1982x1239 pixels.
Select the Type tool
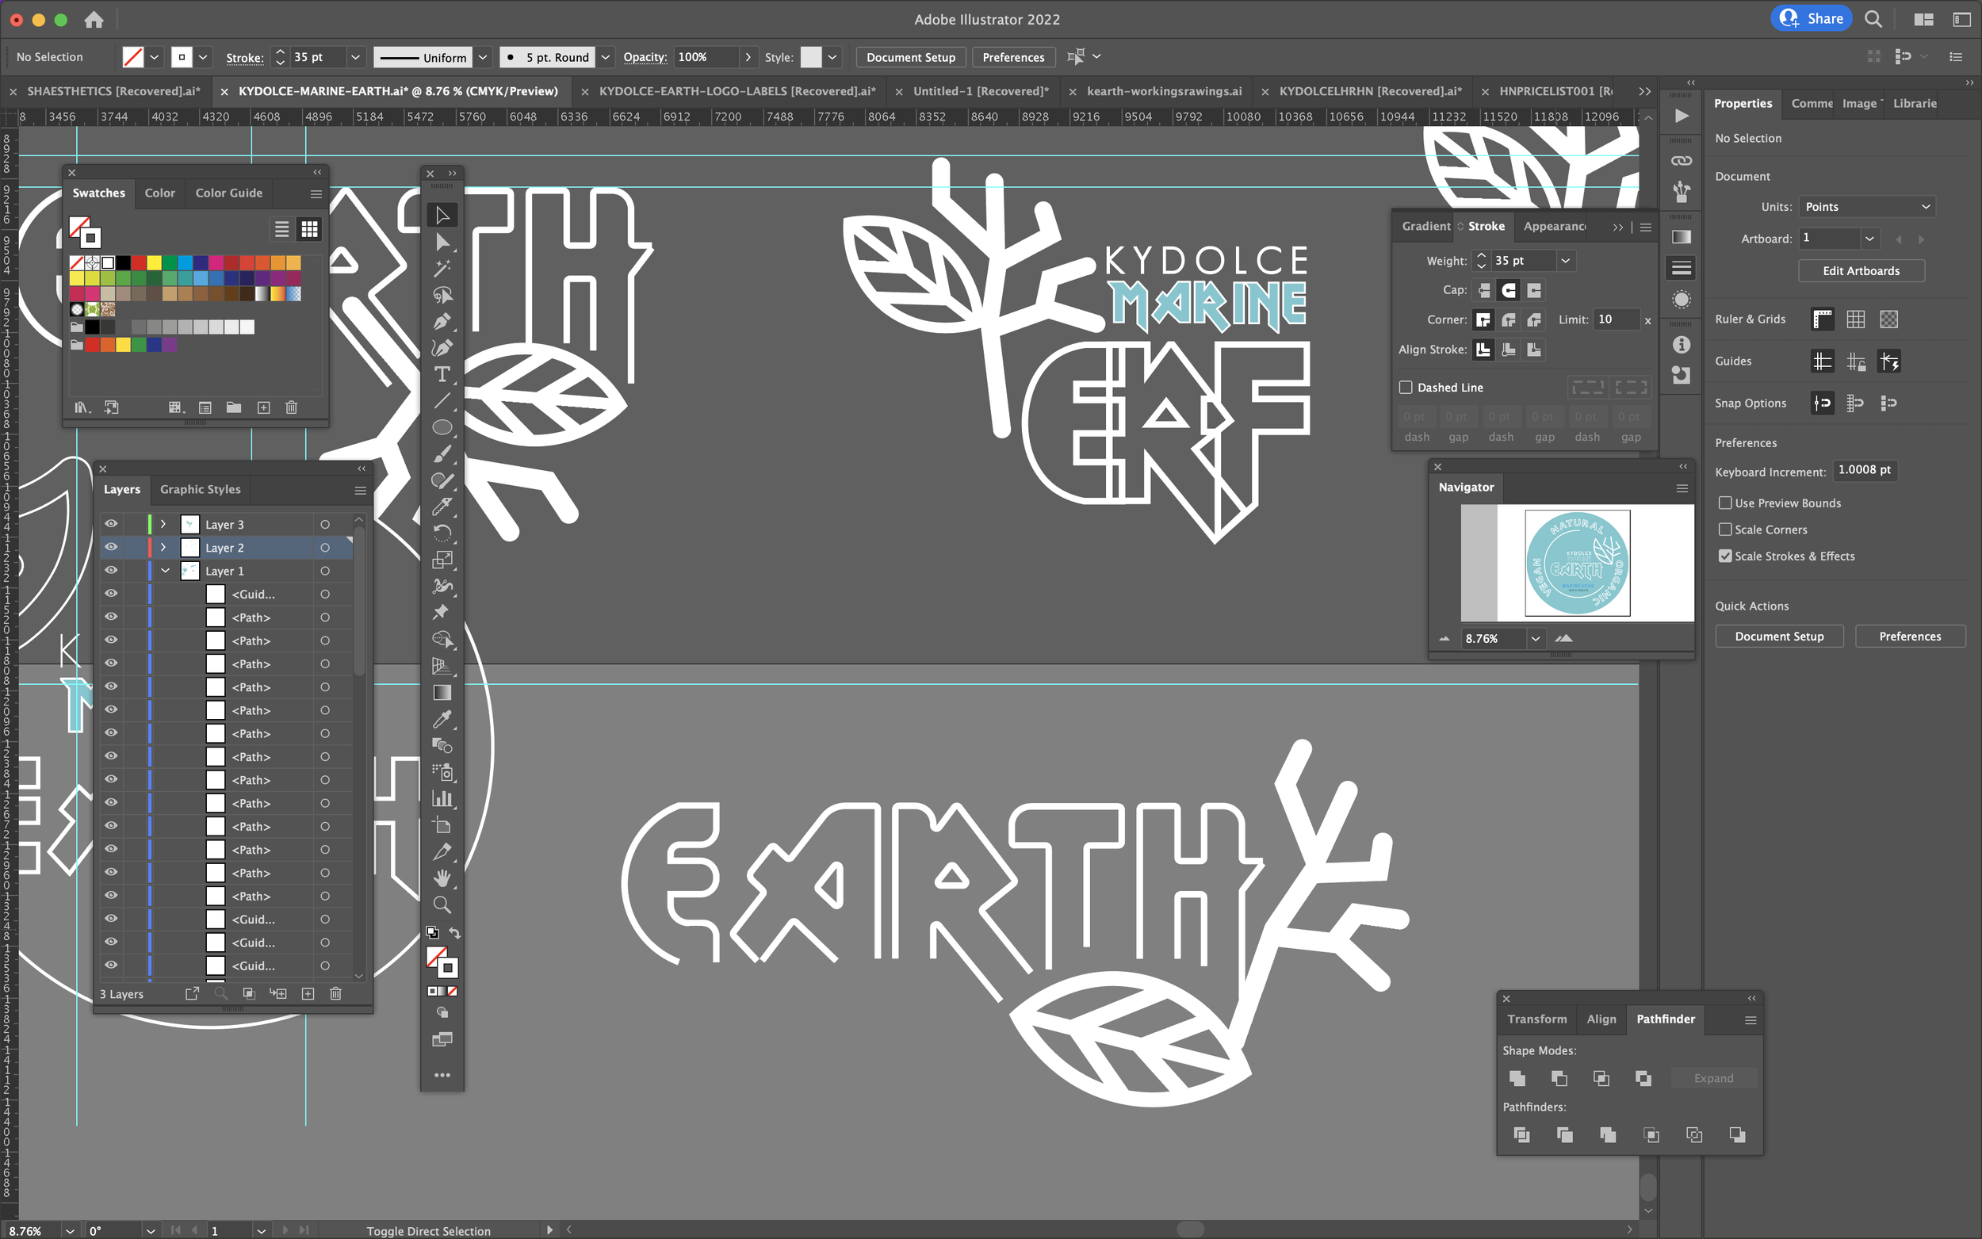coord(442,374)
